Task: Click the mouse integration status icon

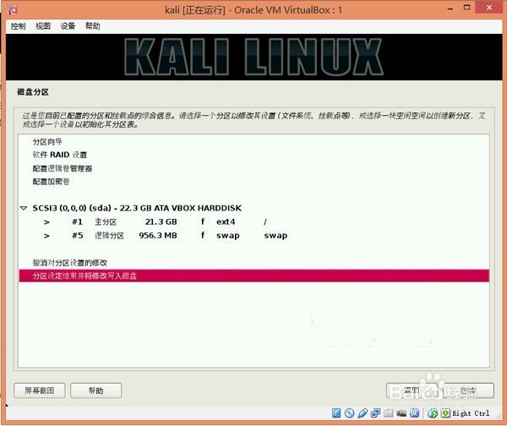Action: click(x=433, y=413)
